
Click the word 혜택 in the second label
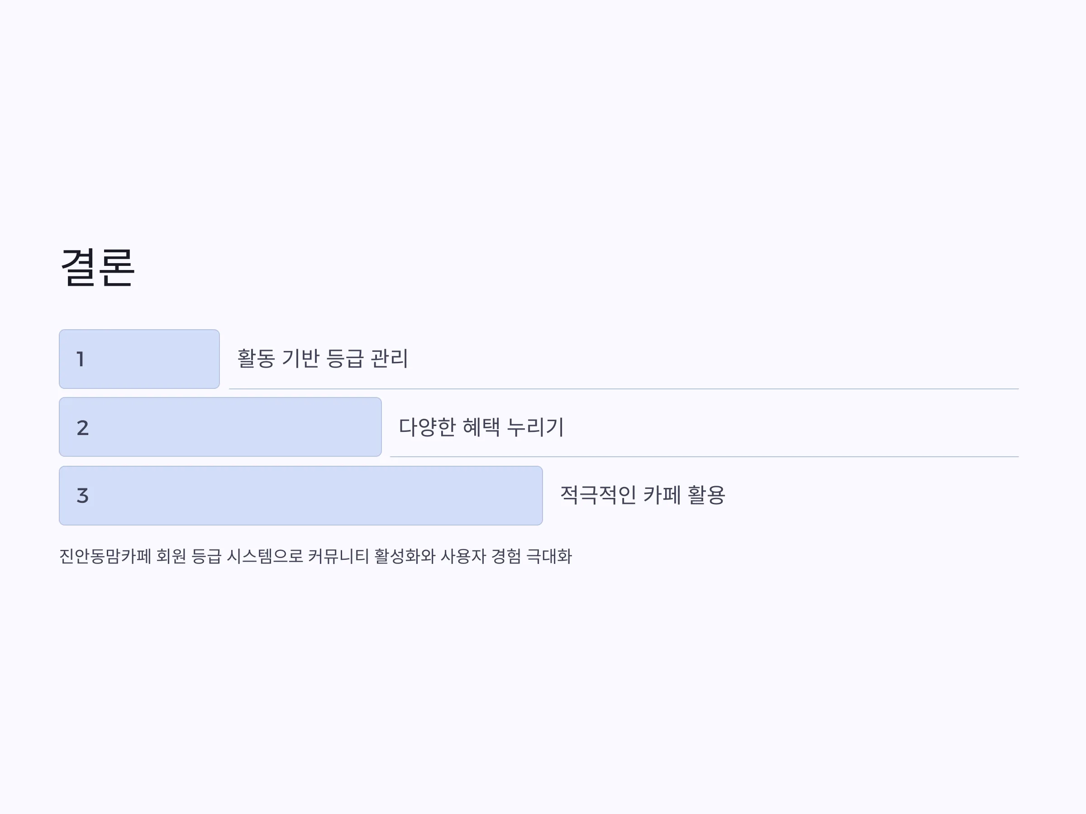point(481,427)
